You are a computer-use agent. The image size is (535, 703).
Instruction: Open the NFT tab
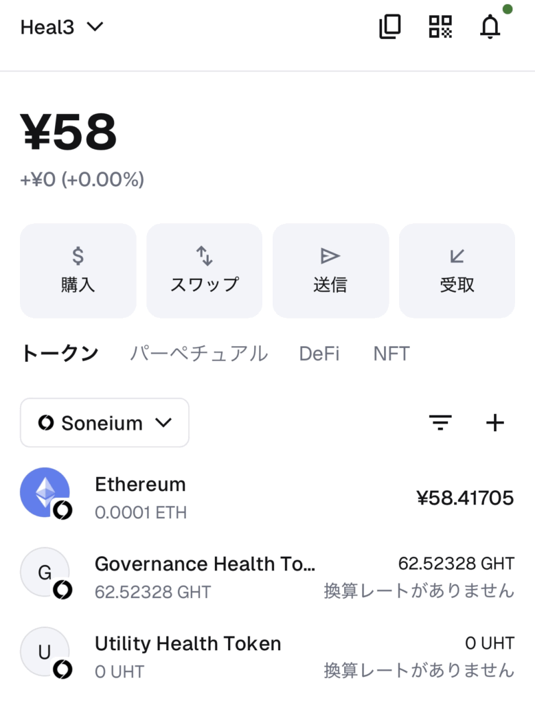coord(391,354)
